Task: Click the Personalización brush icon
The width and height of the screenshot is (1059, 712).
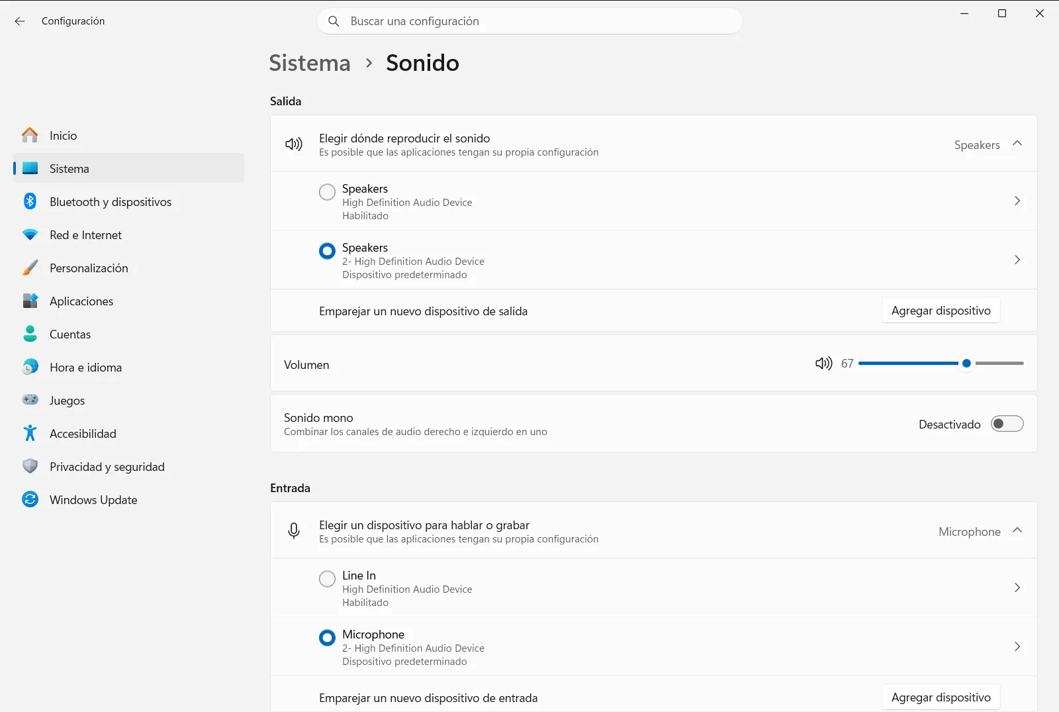Action: click(x=30, y=268)
